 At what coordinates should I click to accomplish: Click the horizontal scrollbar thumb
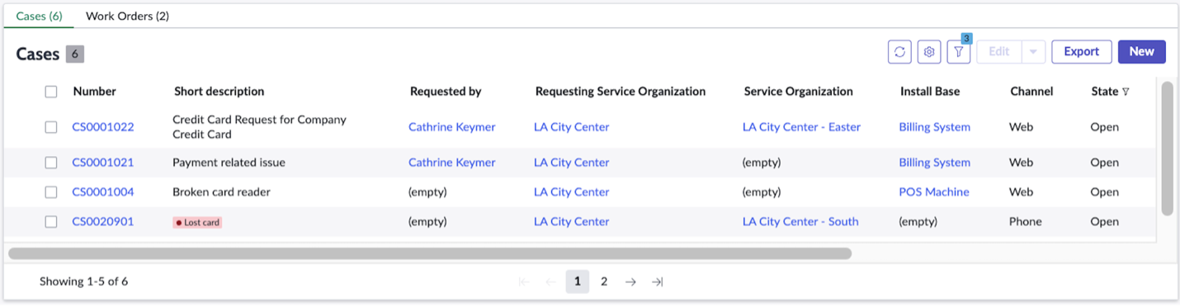[430, 253]
